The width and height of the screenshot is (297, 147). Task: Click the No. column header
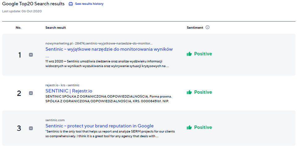point(19,28)
